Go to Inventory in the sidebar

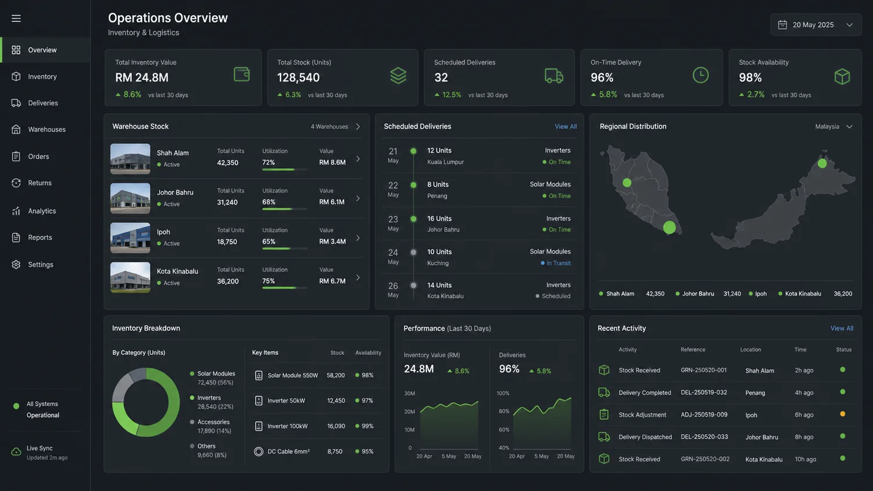[x=45, y=77]
